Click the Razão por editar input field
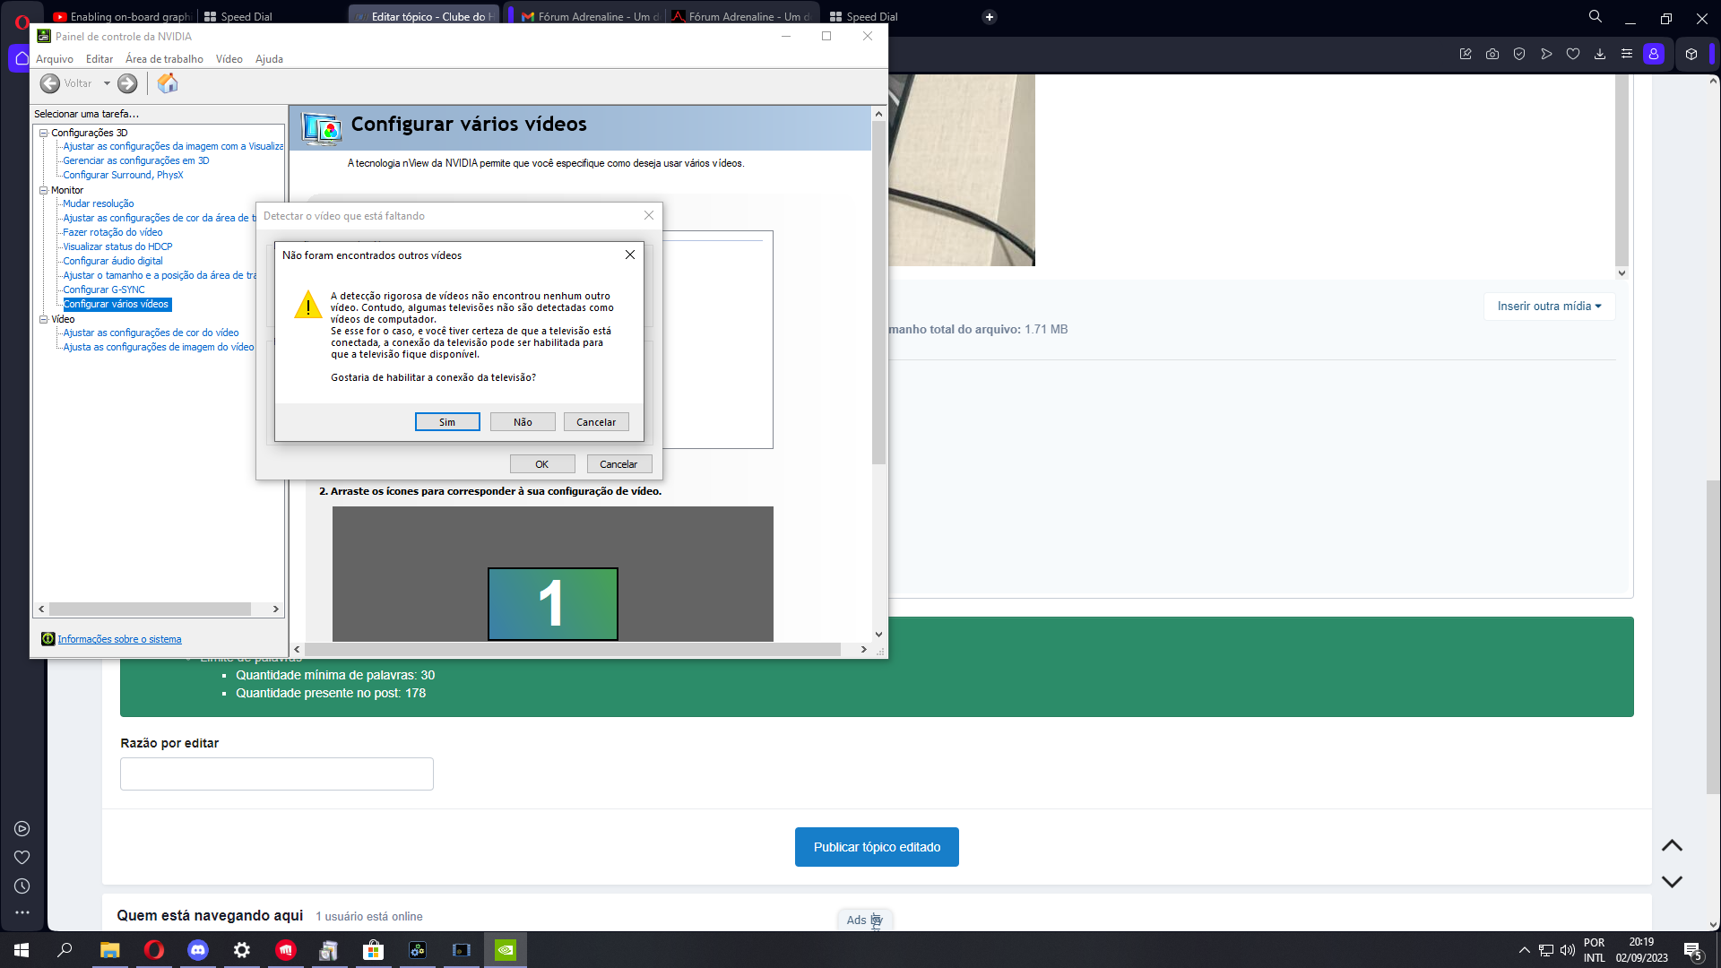This screenshot has height=968, width=1721. pyautogui.click(x=277, y=774)
